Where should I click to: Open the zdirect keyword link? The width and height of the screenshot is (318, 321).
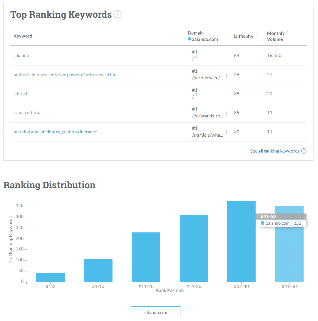point(20,94)
